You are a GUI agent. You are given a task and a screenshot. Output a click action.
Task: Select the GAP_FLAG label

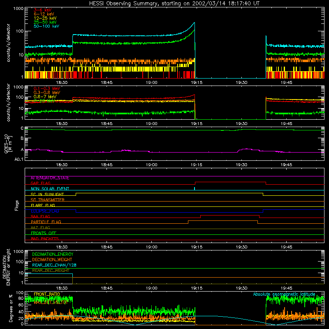[40, 183]
